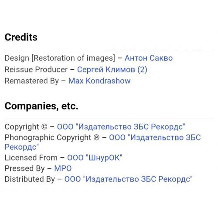The width and height of the screenshot is (218, 218).
Task: Click the Reissue Producer role label
Action: point(36,69)
